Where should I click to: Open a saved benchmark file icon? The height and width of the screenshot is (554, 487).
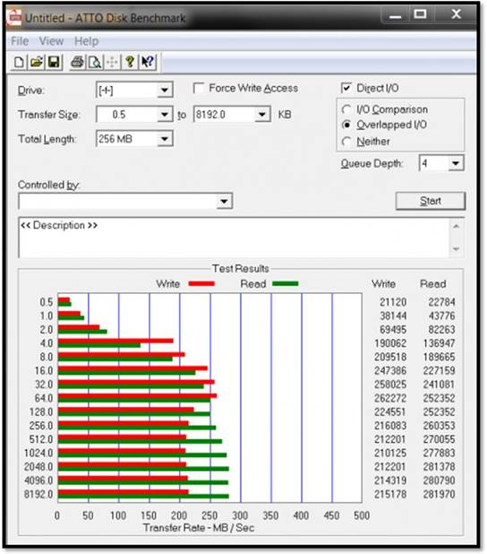(x=37, y=62)
